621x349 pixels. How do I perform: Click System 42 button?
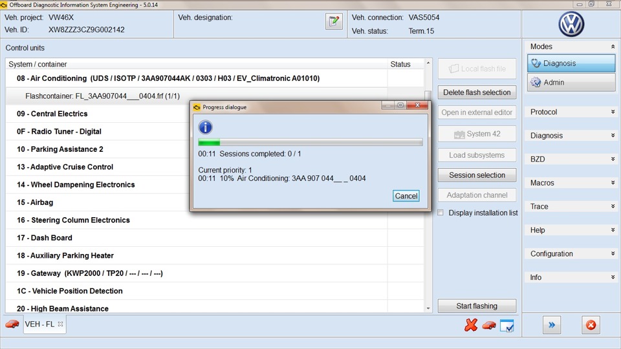(477, 134)
